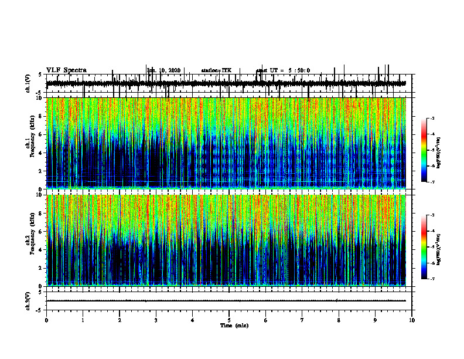The width and height of the screenshot is (464, 359).
Task: Click the "station=ITK" label
Action: coord(216,70)
